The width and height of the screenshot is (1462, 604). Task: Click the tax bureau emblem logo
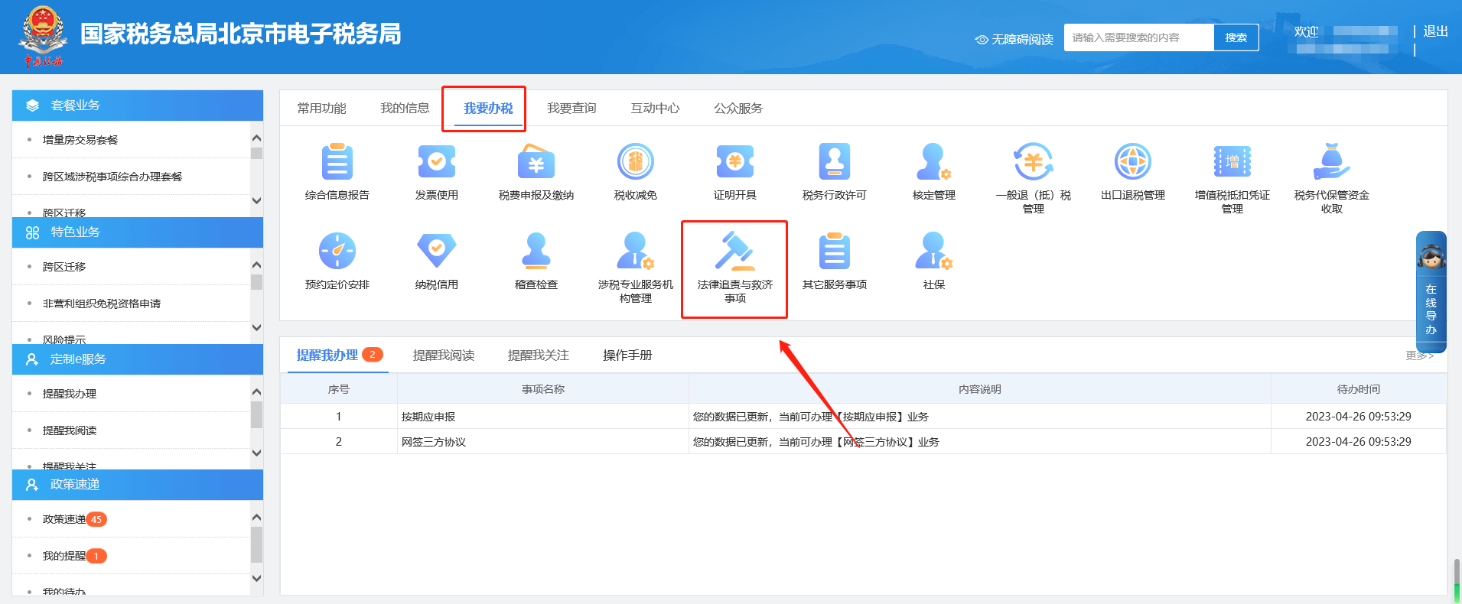(x=43, y=37)
